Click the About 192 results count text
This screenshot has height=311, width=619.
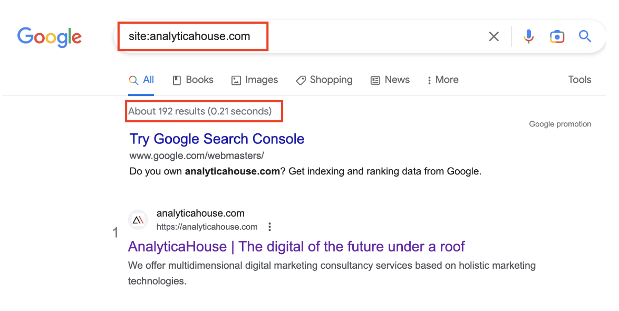(200, 111)
